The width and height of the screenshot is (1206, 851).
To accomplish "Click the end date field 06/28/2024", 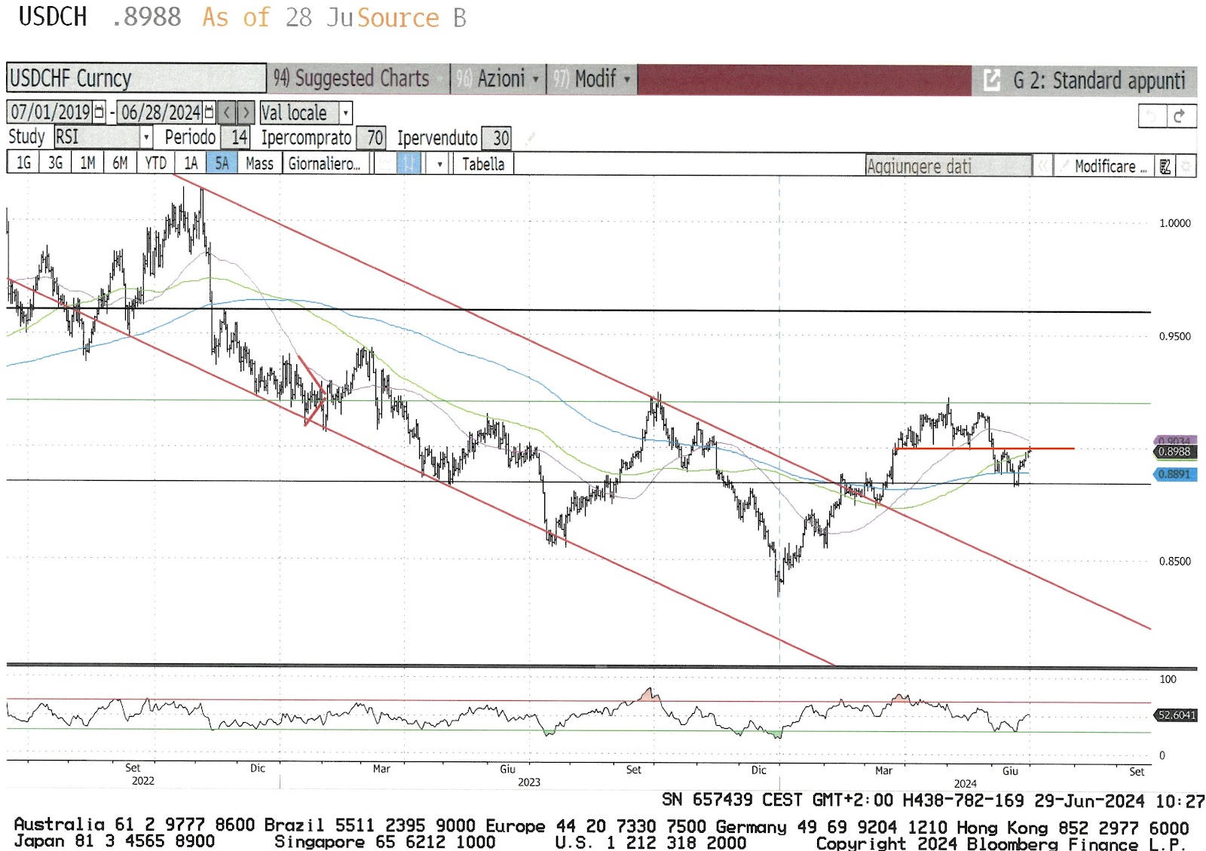I will (x=161, y=112).
